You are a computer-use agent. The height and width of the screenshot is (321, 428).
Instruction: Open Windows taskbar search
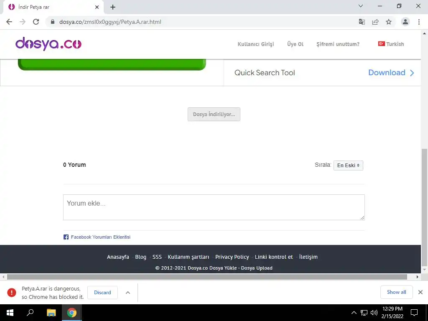tap(30, 313)
